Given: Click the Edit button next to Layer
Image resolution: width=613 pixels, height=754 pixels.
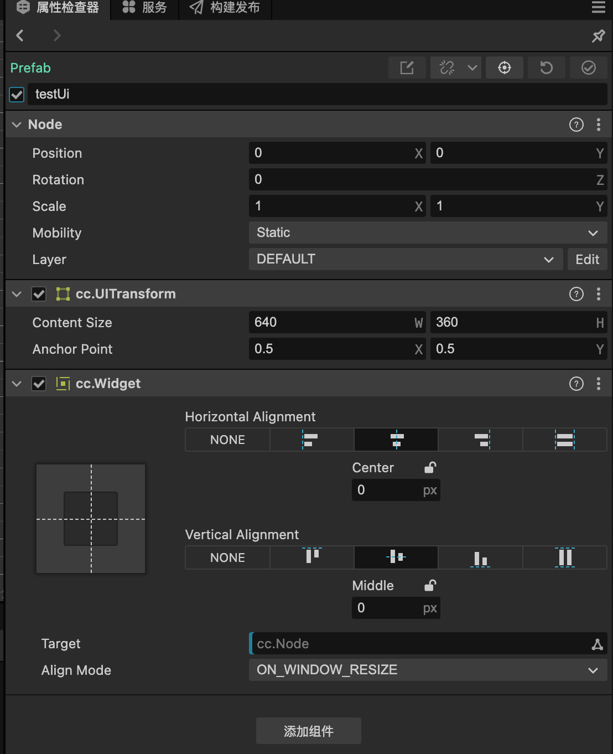Looking at the screenshot, I should (587, 259).
